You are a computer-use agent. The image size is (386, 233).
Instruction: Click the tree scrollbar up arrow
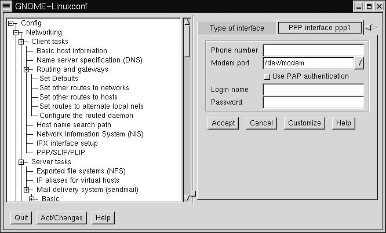click(187, 23)
